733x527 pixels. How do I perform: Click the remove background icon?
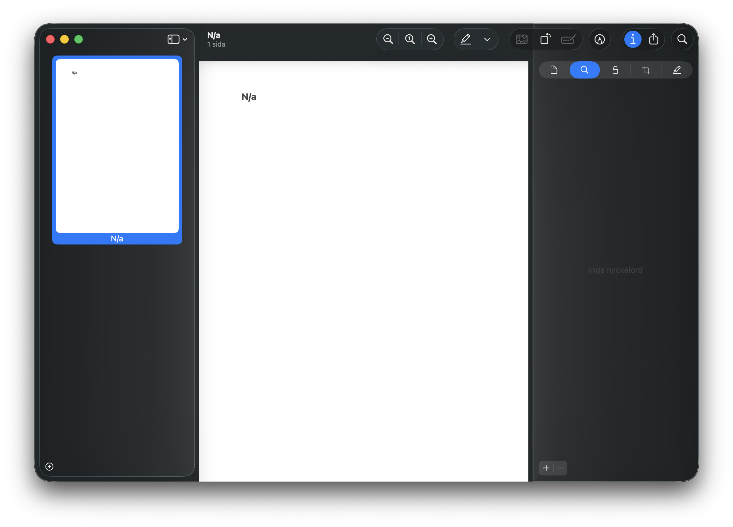521,39
